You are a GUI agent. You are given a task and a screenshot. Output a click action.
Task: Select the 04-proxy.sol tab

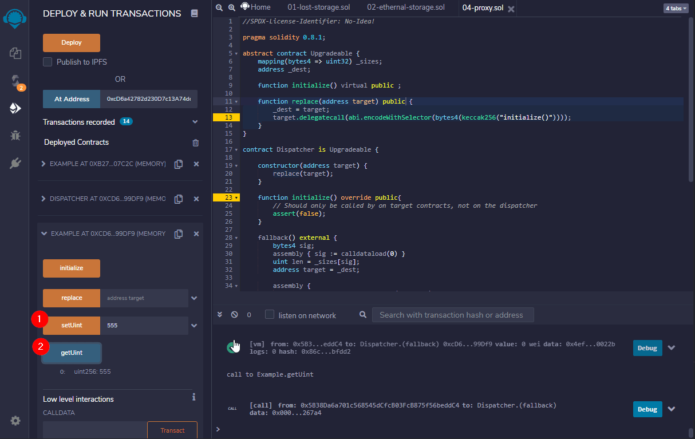[x=483, y=8]
